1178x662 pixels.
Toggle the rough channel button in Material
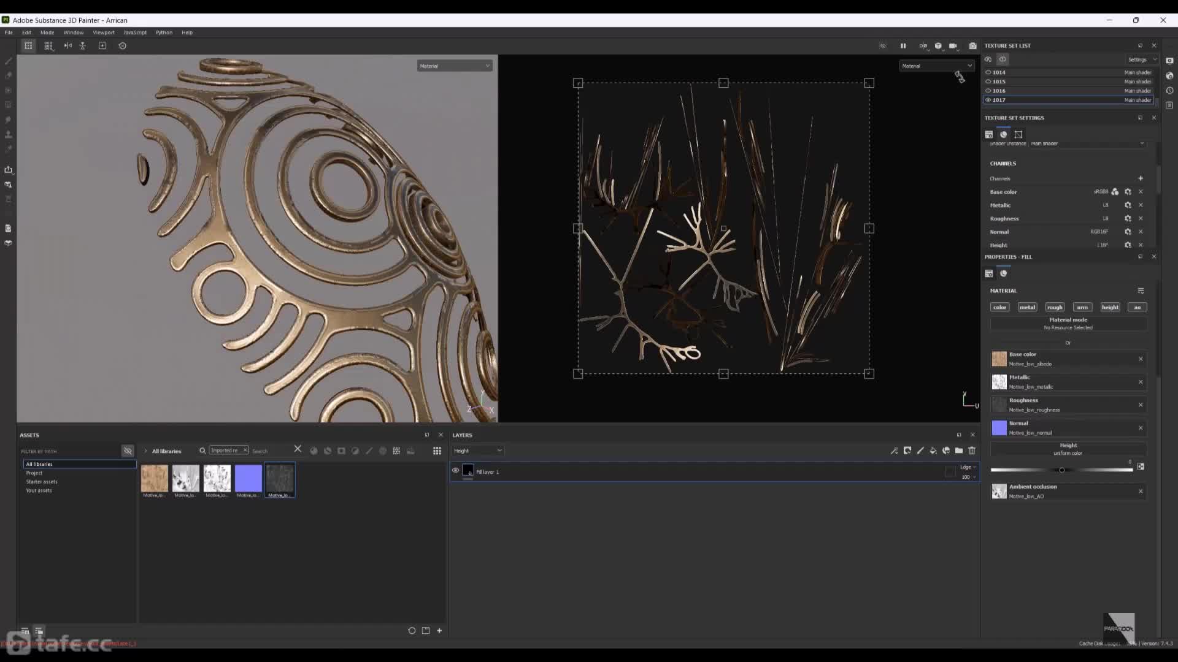click(1055, 307)
